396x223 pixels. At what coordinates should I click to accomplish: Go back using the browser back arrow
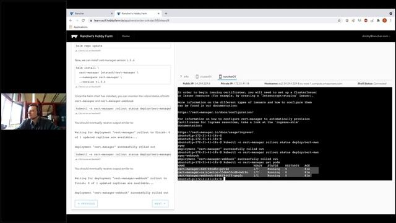[x=71, y=20]
